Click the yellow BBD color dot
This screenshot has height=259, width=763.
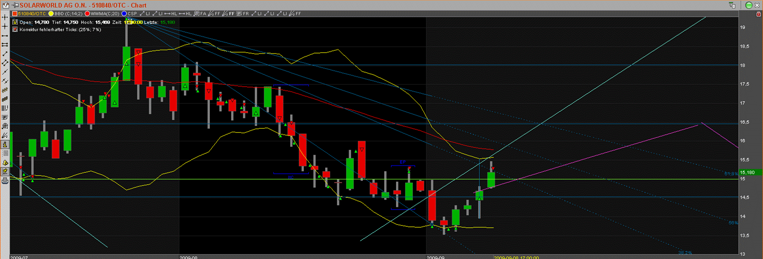(51, 14)
